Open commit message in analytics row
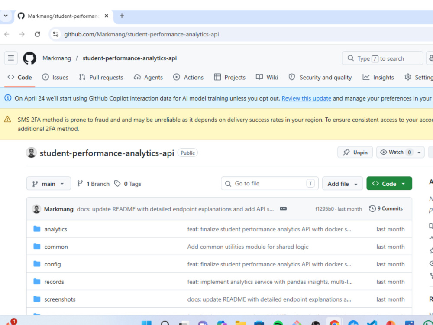This screenshot has width=433, height=325. pos(269,229)
